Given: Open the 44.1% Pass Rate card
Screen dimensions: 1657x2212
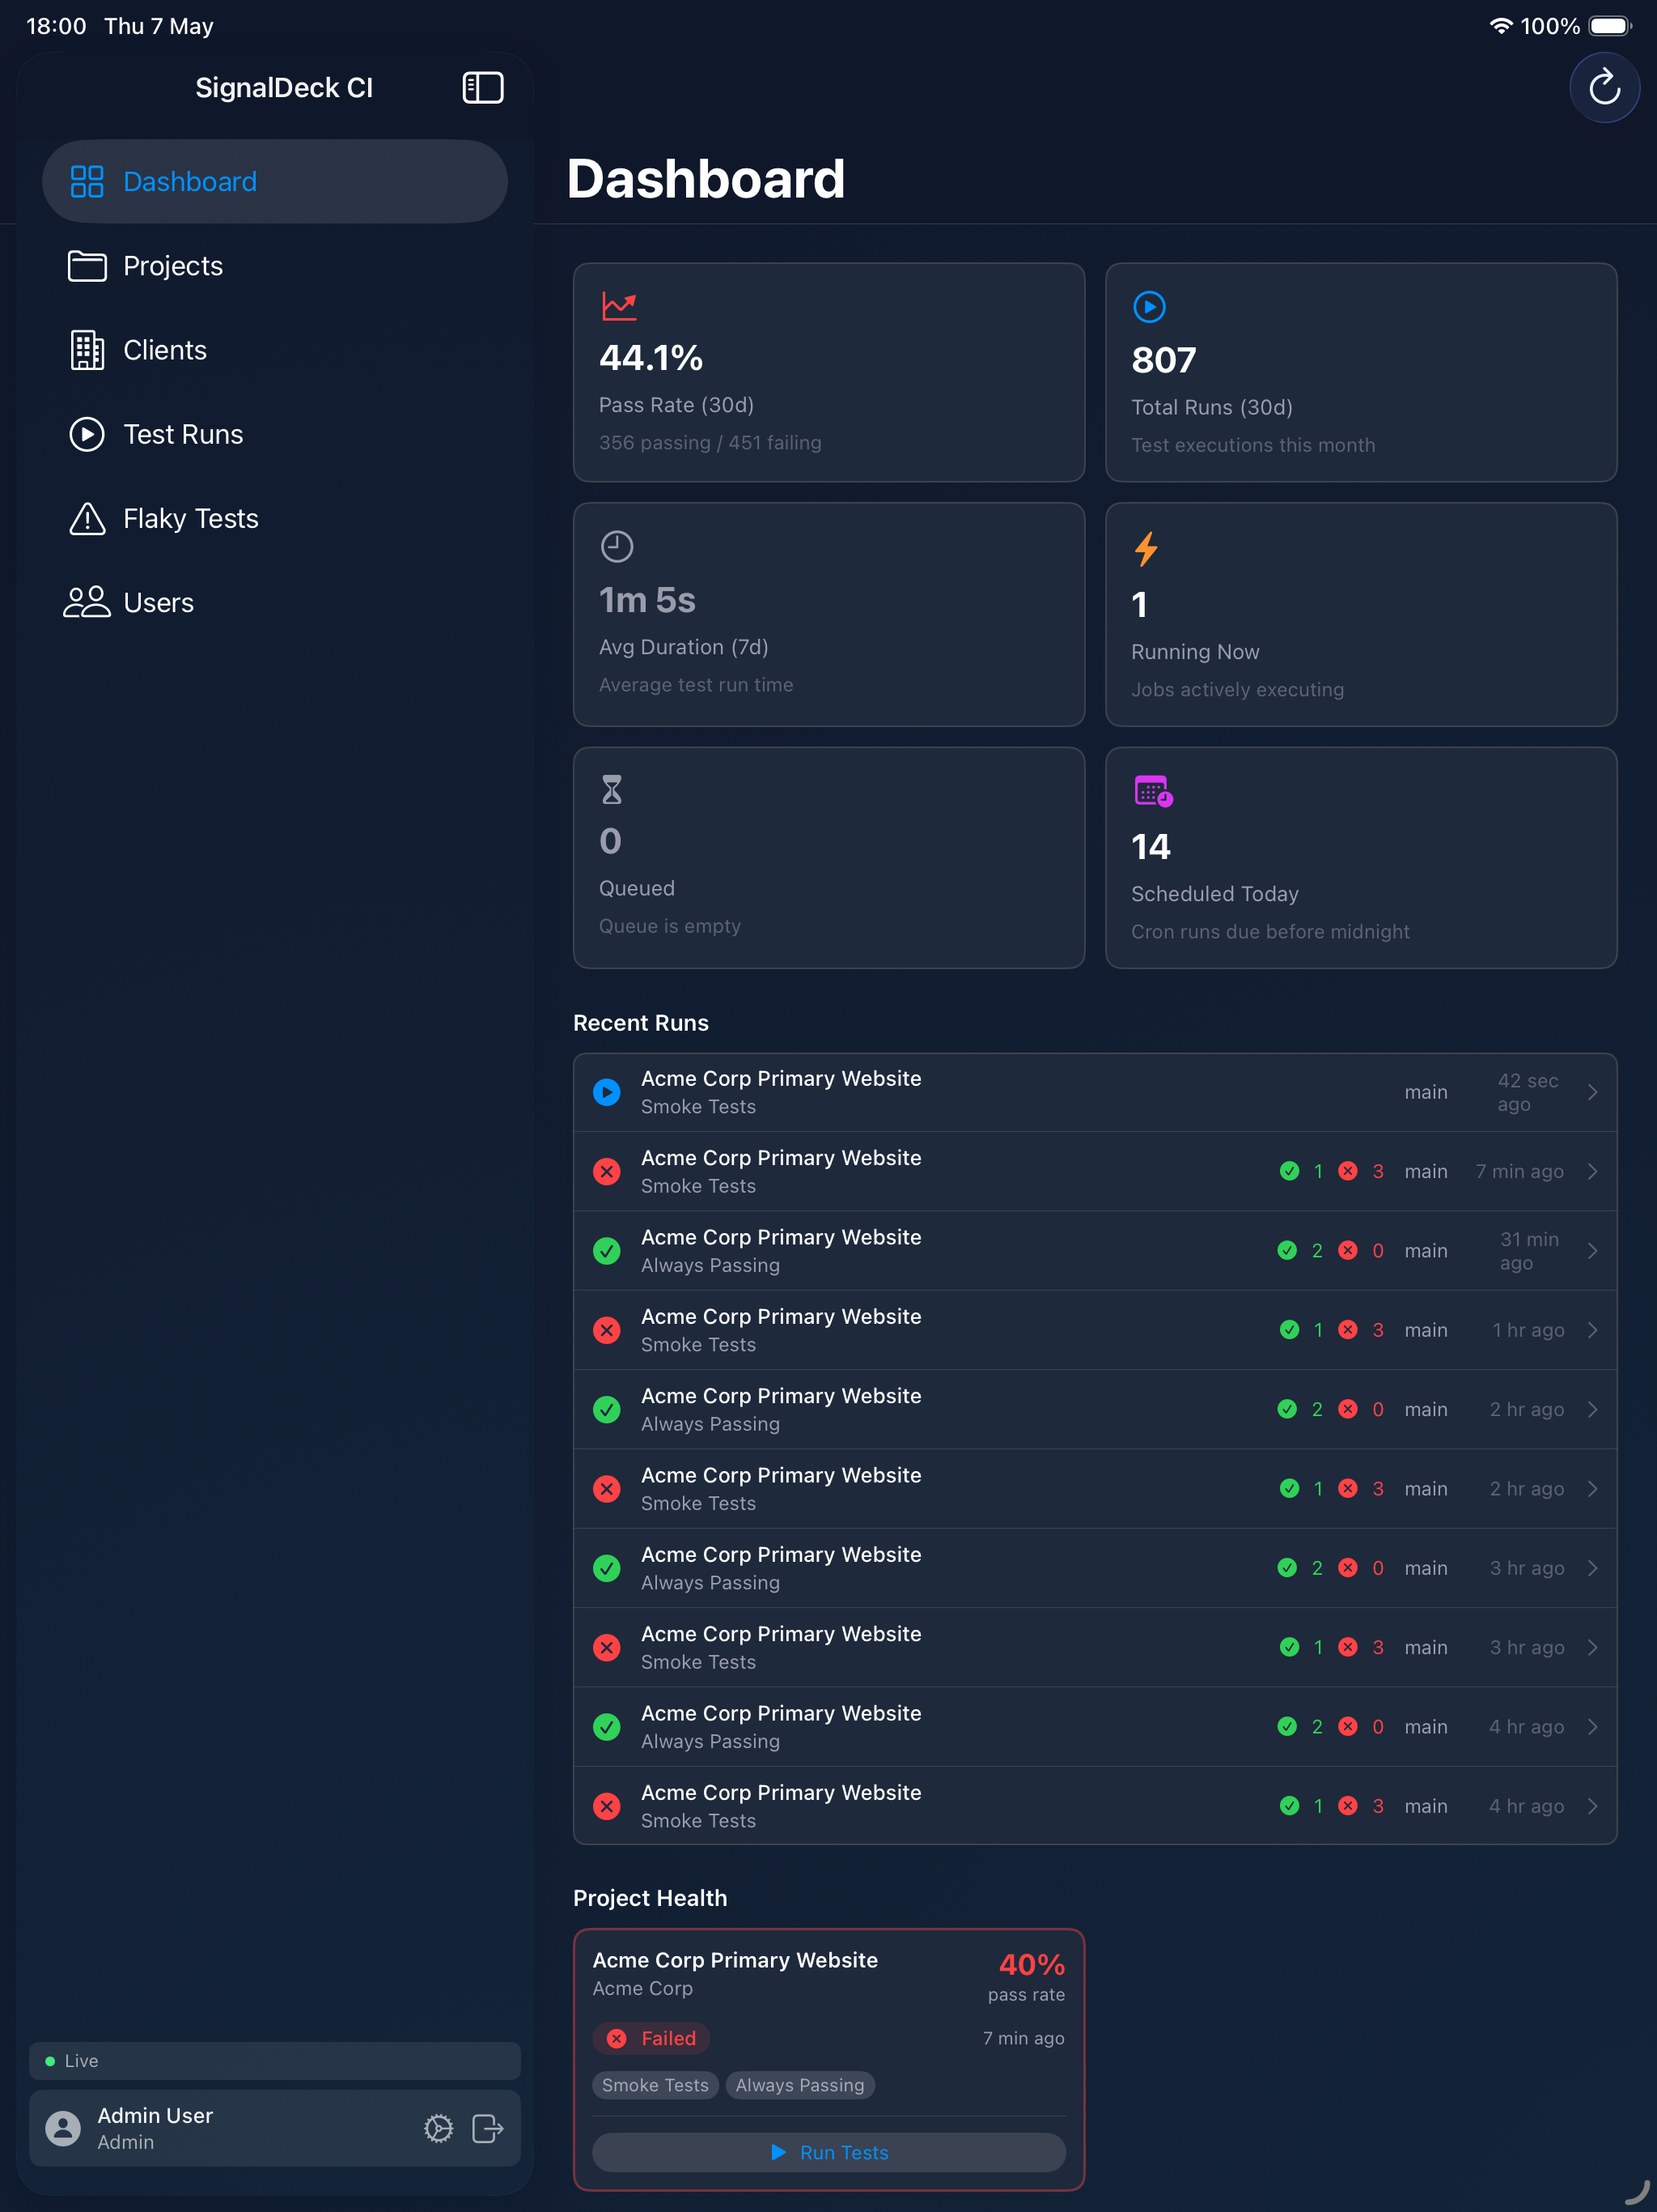Looking at the screenshot, I should (x=828, y=373).
